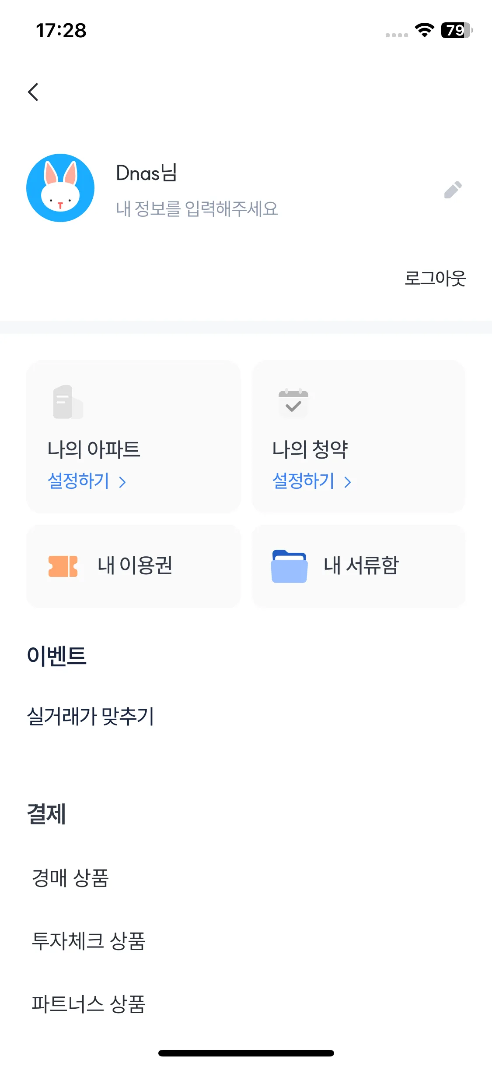Tap the orange ticket icon
Screen dimensions: 492x1067
click(63, 566)
